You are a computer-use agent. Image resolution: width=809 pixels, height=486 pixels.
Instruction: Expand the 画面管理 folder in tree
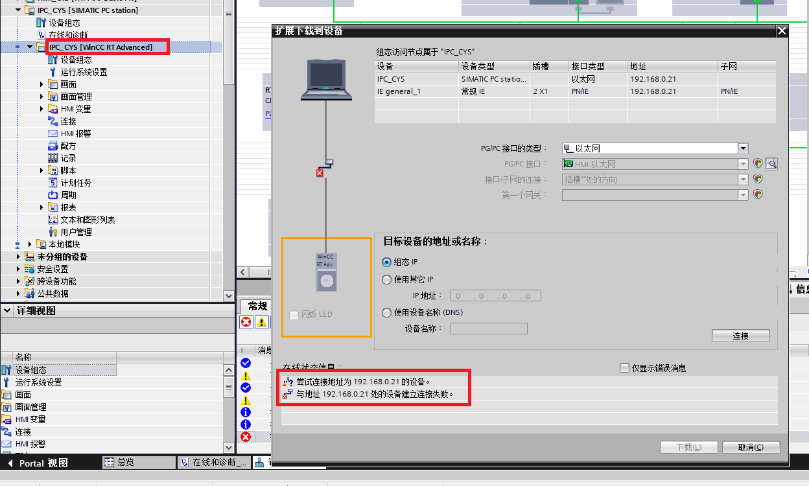point(42,97)
